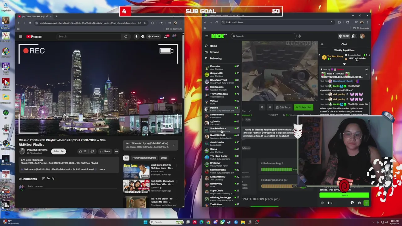Open the YouTube hamburger guide menu
Image resolution: width=402 pixels, height=226 pixels.
pyautogui.click(x=20, y=36)
